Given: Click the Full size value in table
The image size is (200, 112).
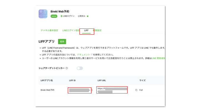Looking at the screenshot, I should pyautogui.click(x=141, y=90).
